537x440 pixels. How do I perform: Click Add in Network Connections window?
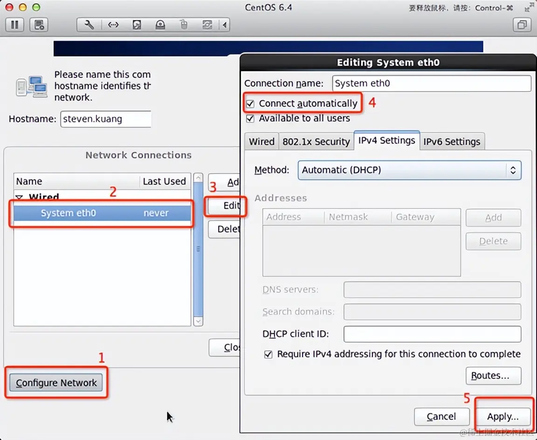pyautogui.click(x=225, y=182)
